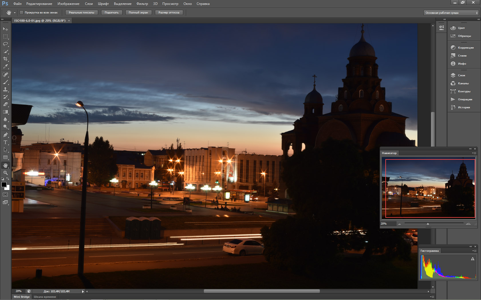Screen dimensions: 481x300
Task: Open the История (History) panel icon
Action: pos(453,107)
